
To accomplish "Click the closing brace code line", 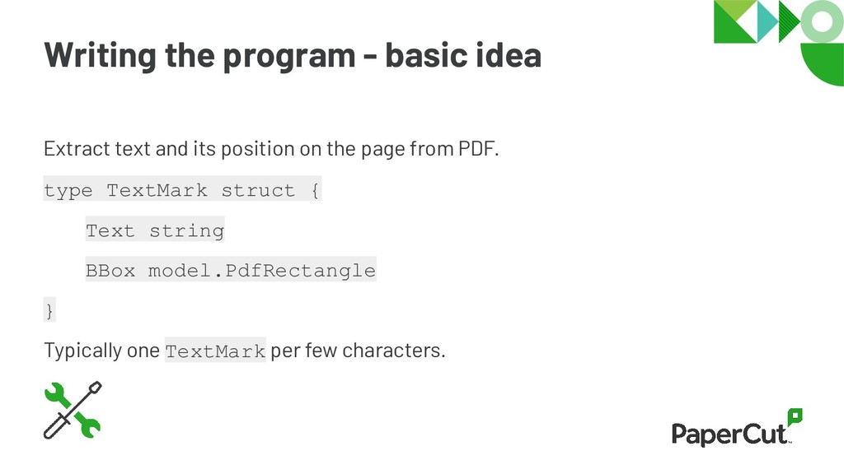I will point(49,310).
